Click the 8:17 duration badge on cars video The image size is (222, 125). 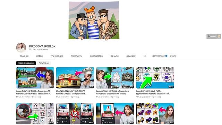tap(171, 123)
